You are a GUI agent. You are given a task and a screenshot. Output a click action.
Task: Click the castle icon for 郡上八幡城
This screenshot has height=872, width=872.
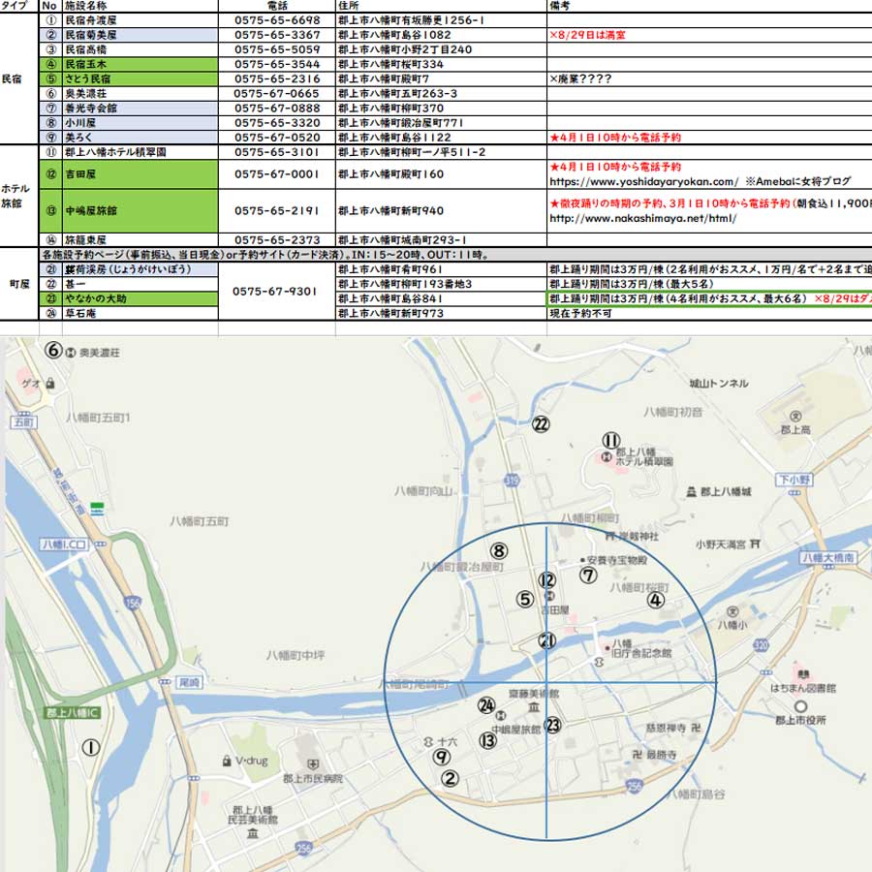pos(691,491)
